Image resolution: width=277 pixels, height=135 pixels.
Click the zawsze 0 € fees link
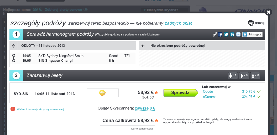145,108
